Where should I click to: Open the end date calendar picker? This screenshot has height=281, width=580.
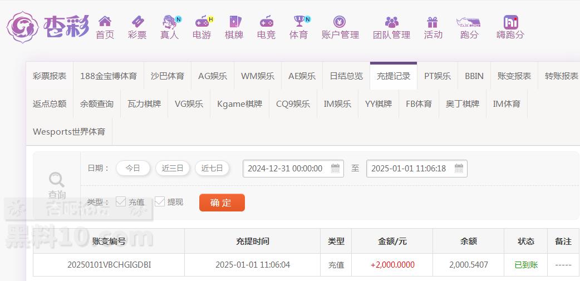459,168
